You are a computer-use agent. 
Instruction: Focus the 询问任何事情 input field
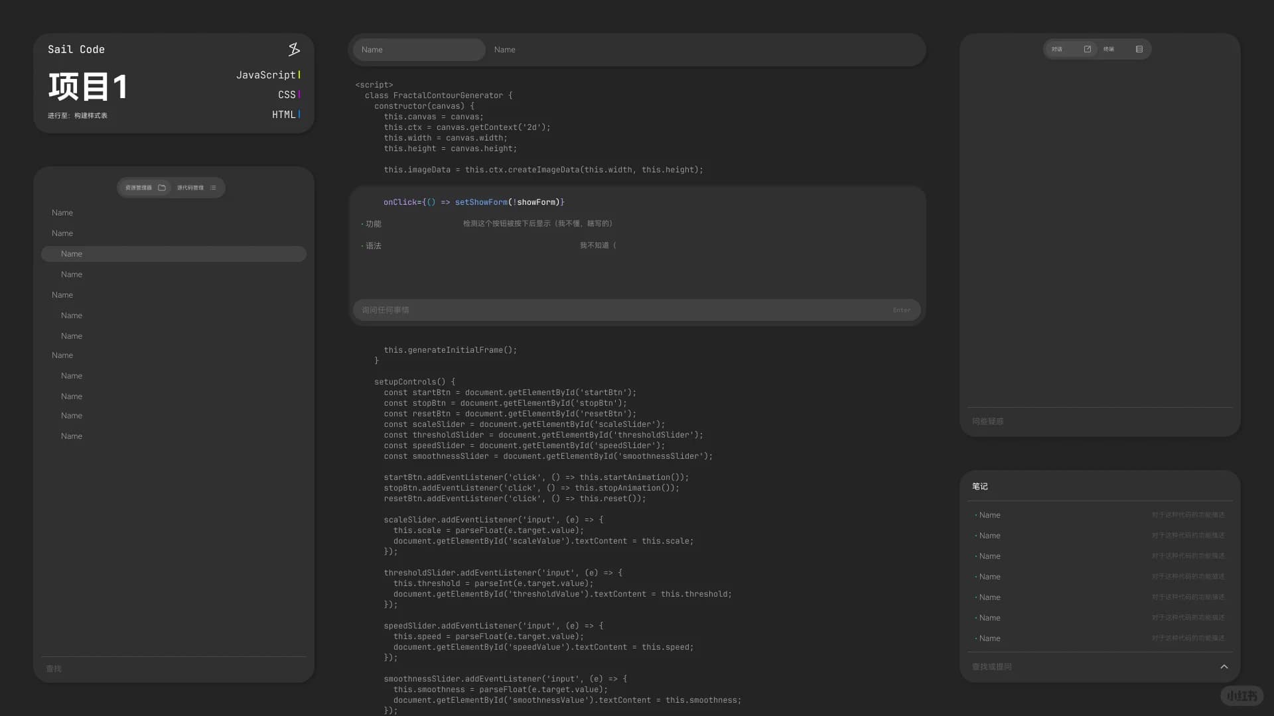point(636,310)
